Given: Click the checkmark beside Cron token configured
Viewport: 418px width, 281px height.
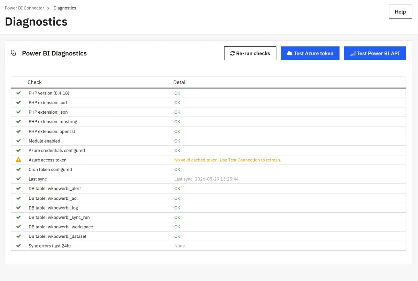Looking at the screenshot, I should (x=18, y=169).
